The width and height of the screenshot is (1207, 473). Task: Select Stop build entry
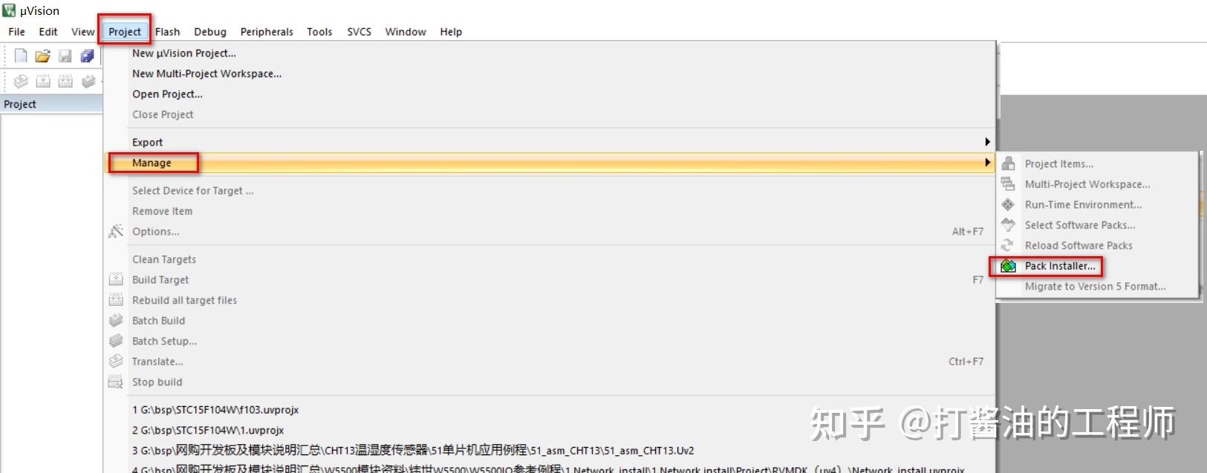(x=550, y=382)
